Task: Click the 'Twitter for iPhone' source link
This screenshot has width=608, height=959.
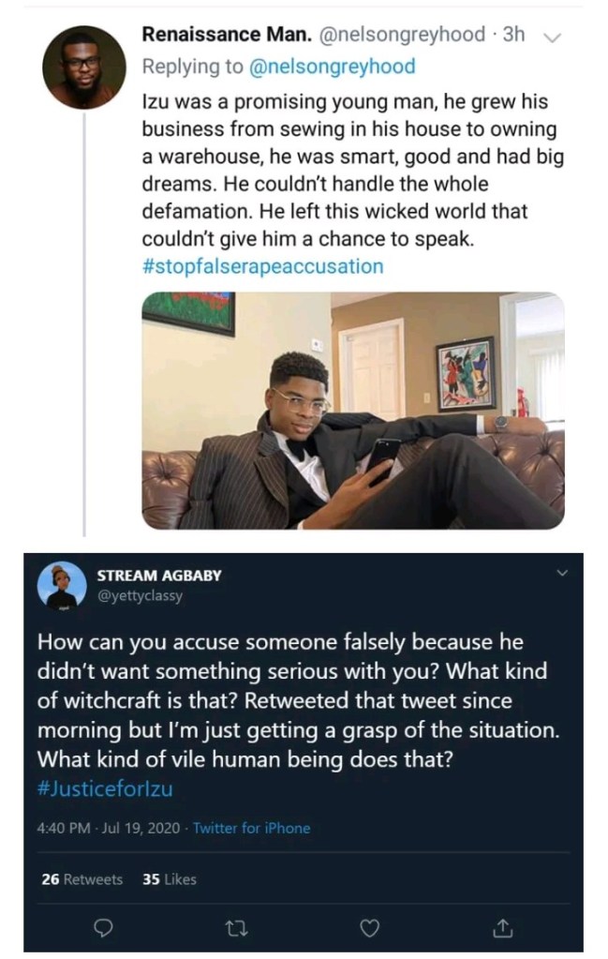Action: tap(251, 828)
